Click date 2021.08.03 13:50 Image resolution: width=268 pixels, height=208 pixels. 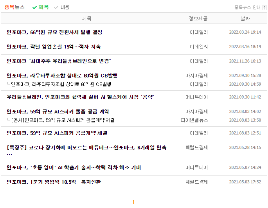pos(245,120)
